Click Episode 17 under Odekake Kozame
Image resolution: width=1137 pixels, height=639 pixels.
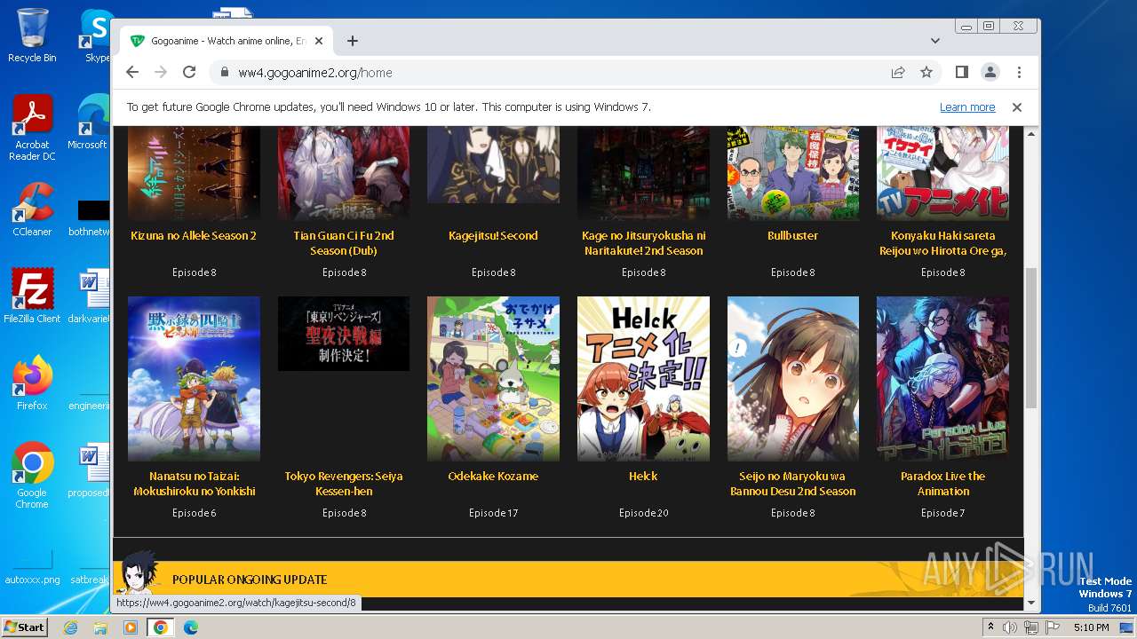pos(493,513)
